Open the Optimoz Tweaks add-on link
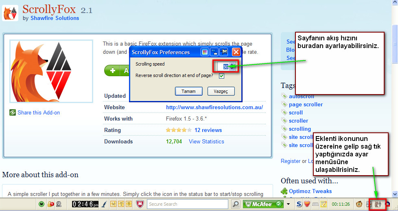398x211 pixels. click(x=310, y=191)
